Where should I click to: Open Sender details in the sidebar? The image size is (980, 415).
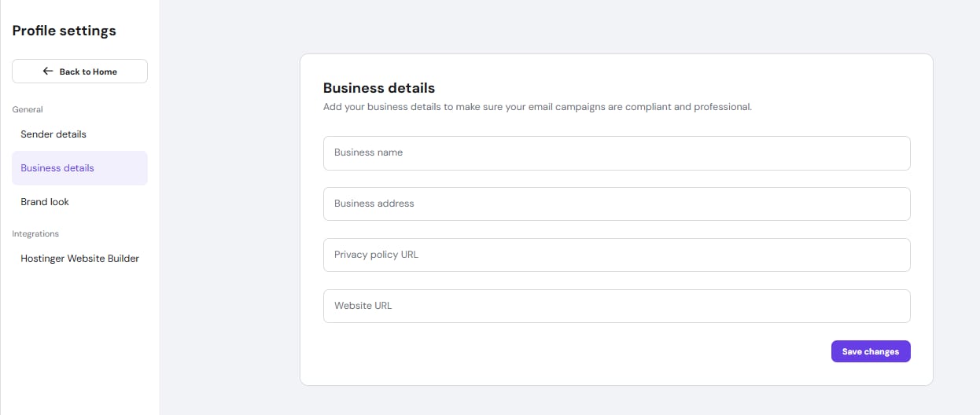(53, 134)
